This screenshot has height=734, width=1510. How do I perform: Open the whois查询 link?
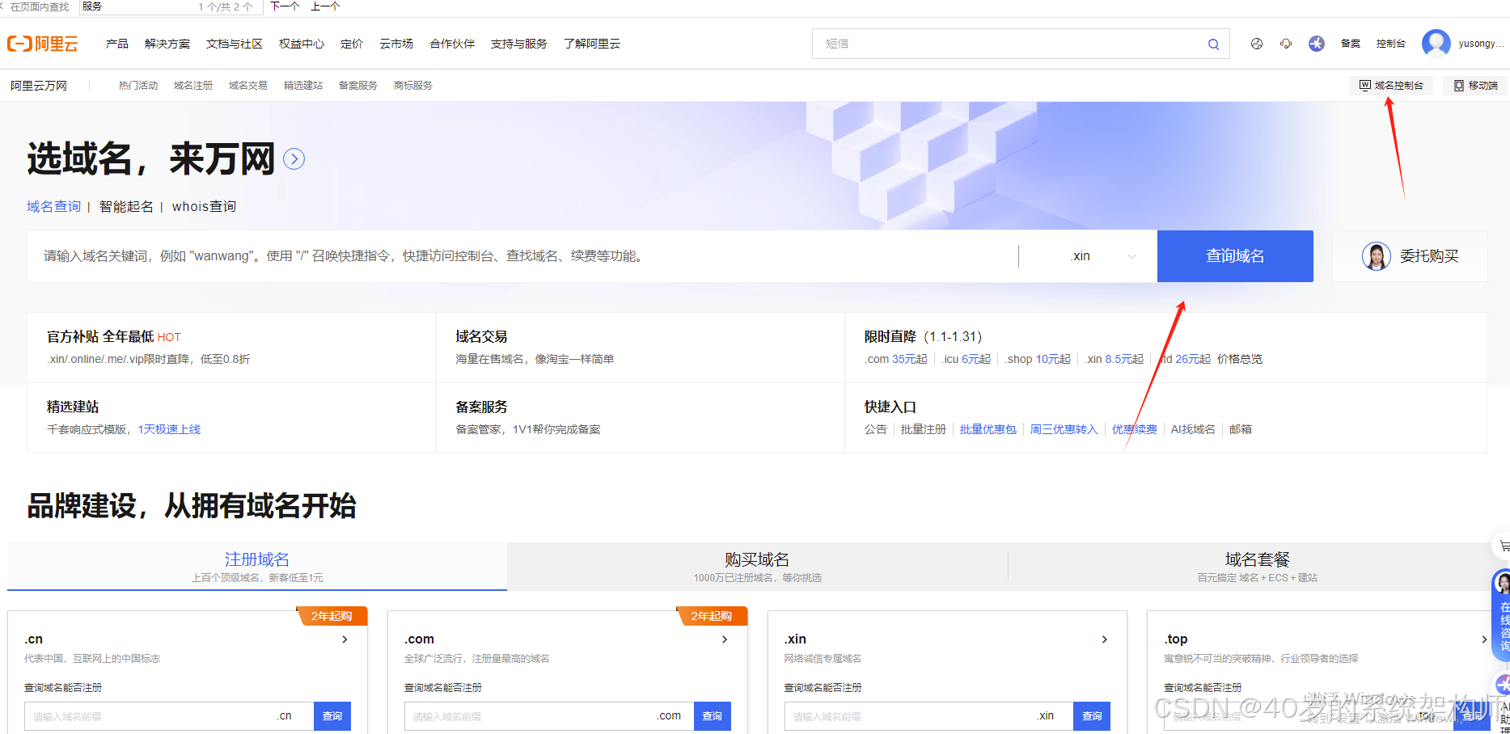coord(203,206)
